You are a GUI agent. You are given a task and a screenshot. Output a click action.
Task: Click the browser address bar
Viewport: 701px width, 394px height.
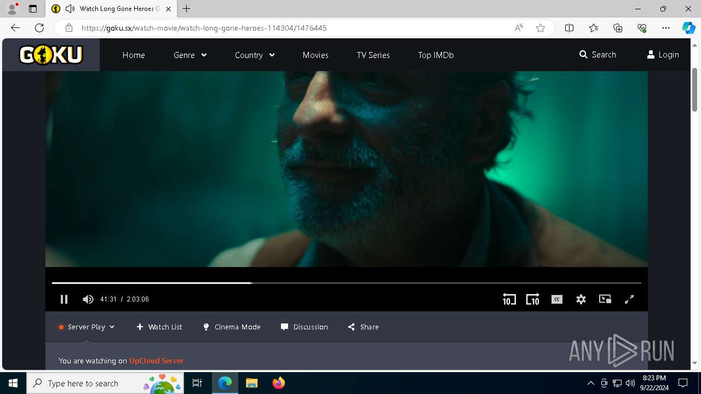point(290,28)
